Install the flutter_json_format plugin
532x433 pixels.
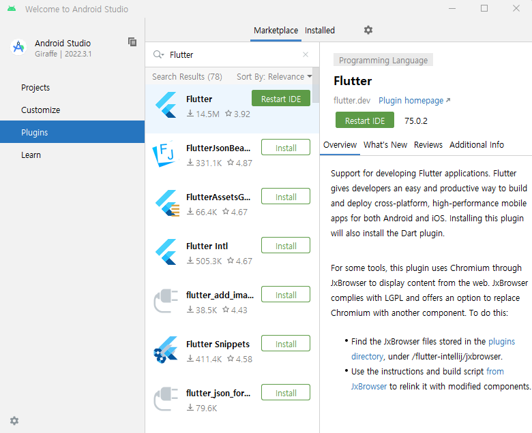point(286,393)
